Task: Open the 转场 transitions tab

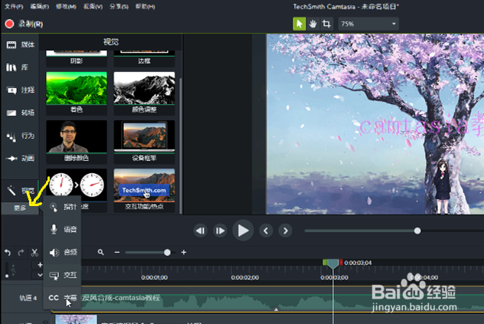Action: pos(21,113)
